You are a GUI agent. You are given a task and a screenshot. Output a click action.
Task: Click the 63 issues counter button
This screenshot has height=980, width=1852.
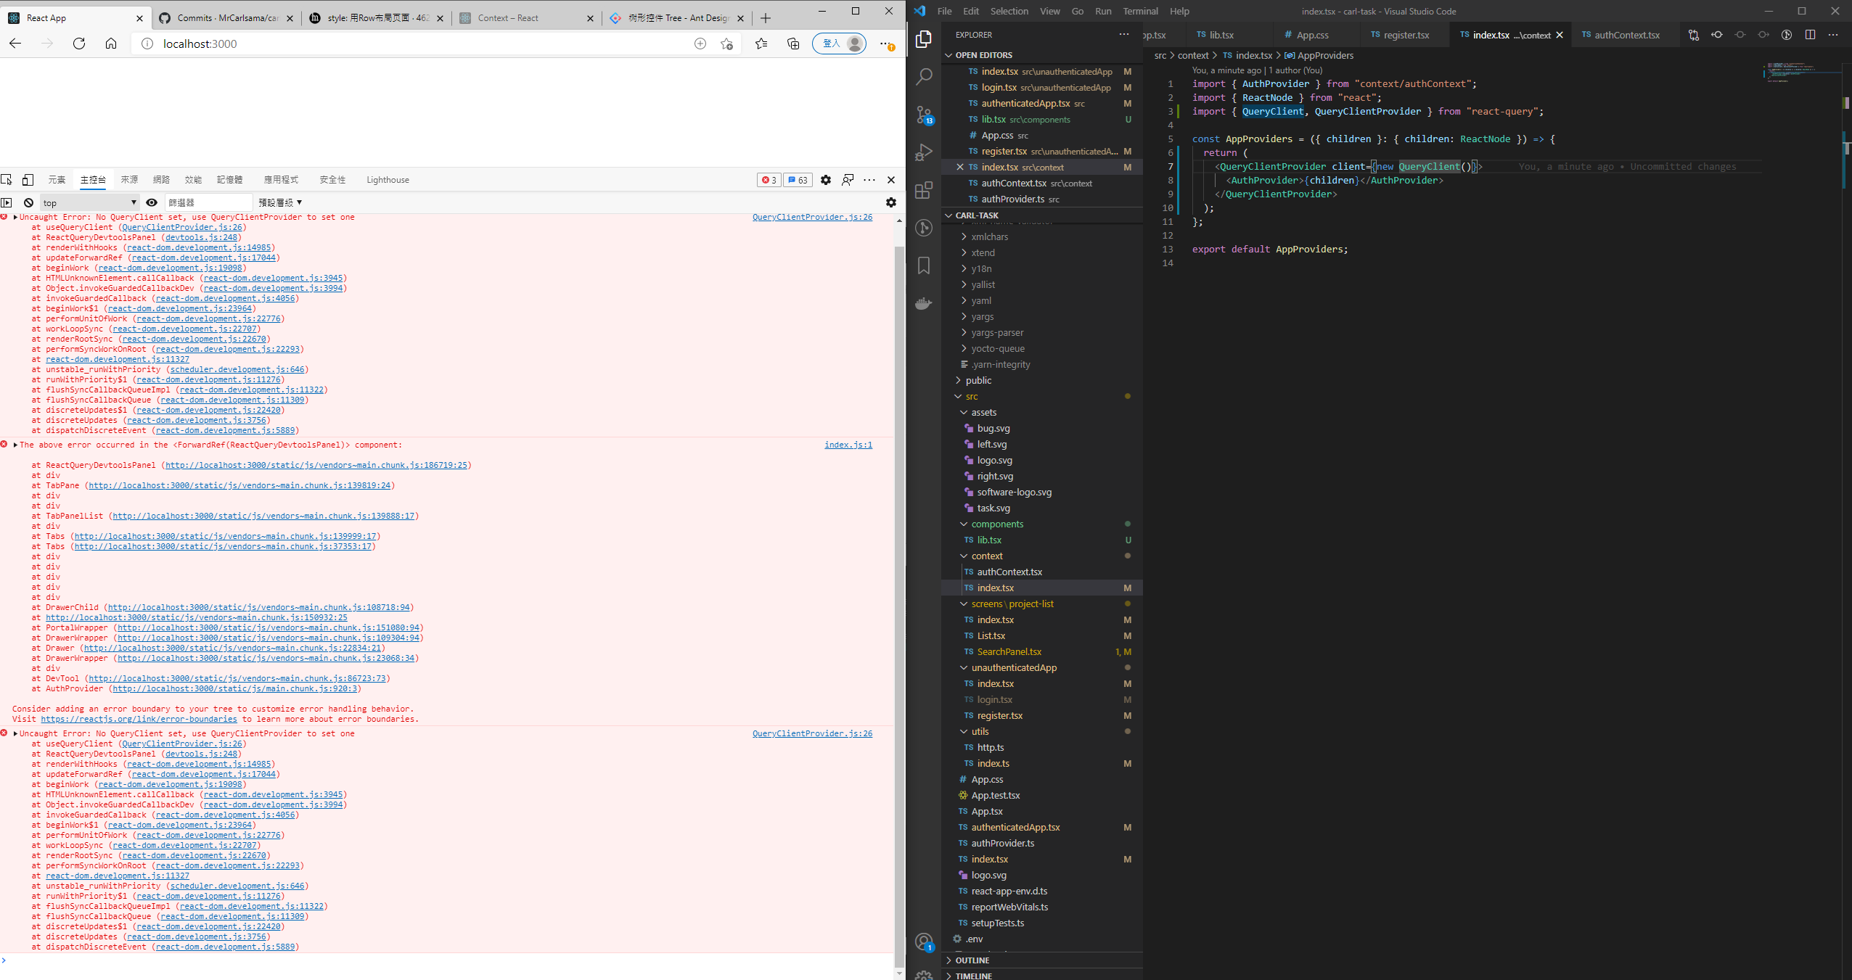[x=798, y=180]
